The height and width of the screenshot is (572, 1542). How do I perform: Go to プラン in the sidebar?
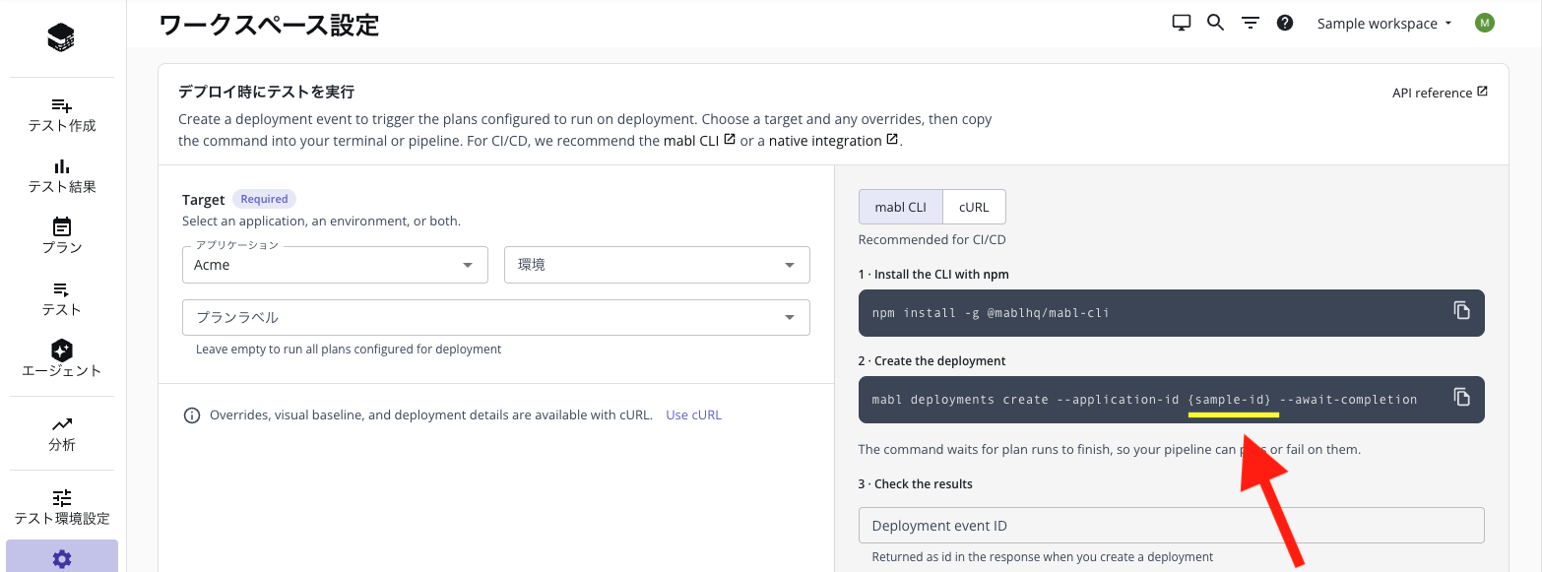(x=62, y=236)
